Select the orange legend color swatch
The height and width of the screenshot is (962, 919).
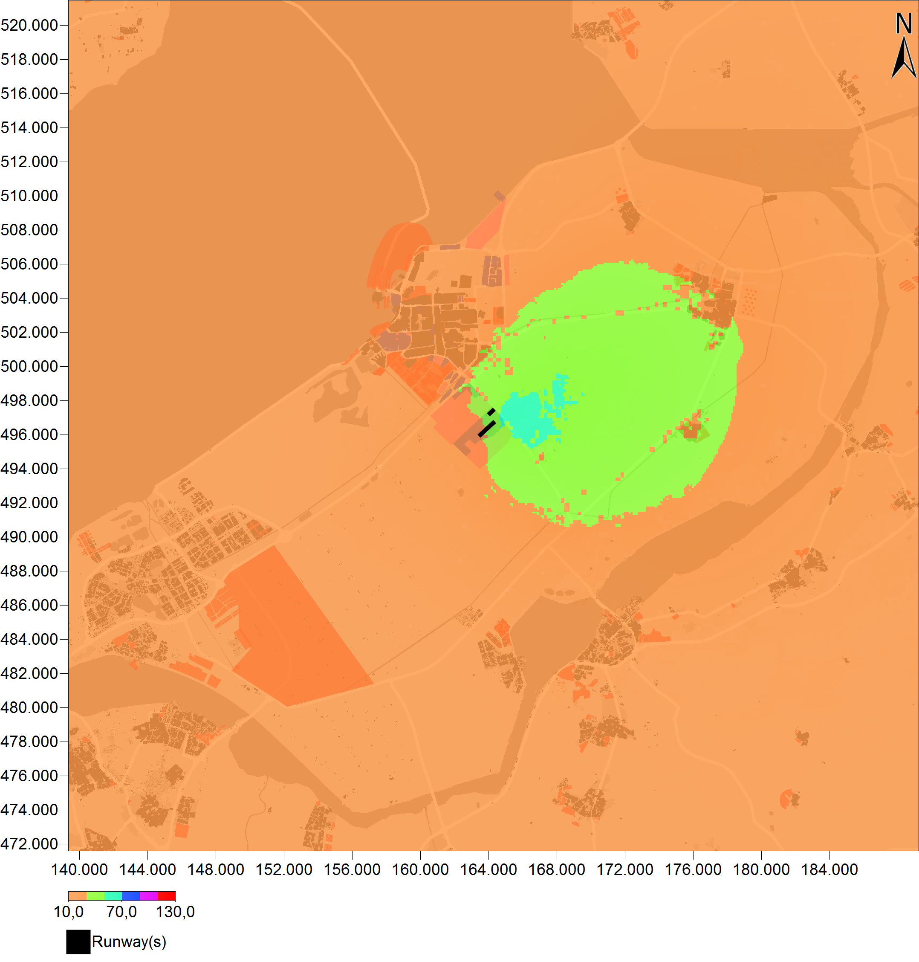point(78,896)
